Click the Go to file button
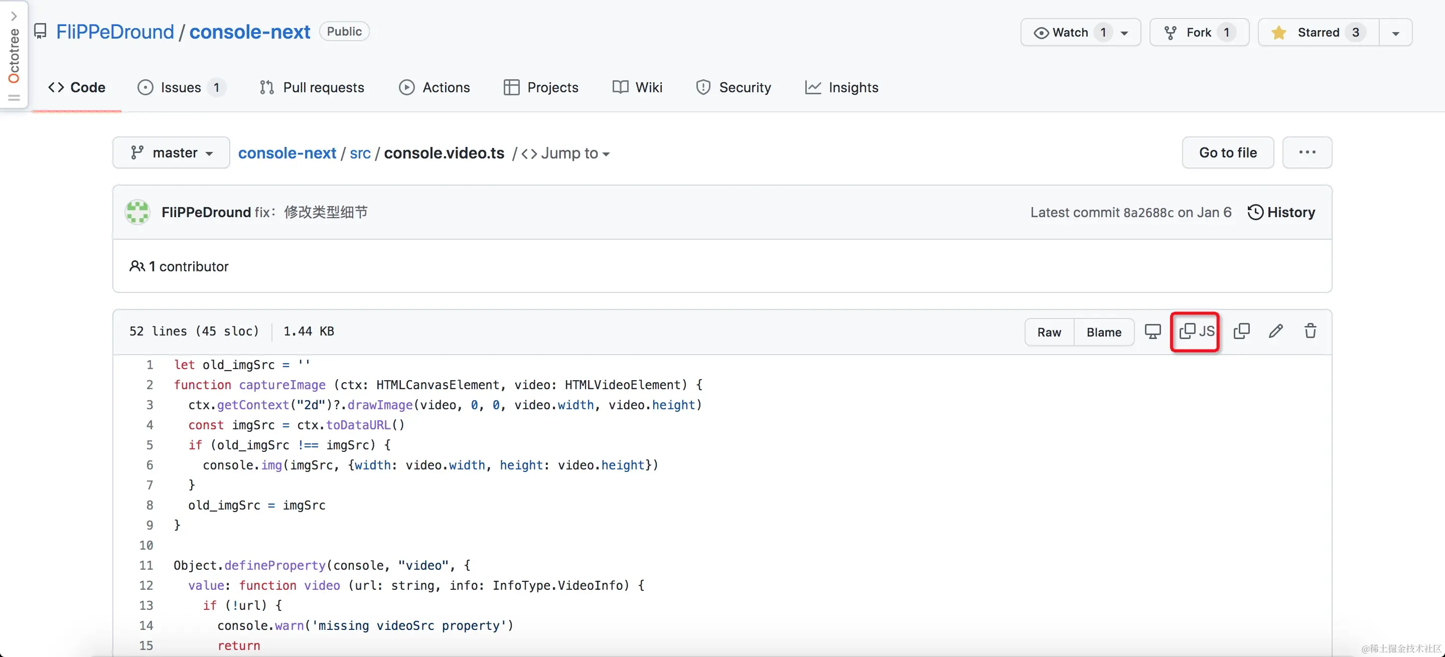 coord(1227,152)
